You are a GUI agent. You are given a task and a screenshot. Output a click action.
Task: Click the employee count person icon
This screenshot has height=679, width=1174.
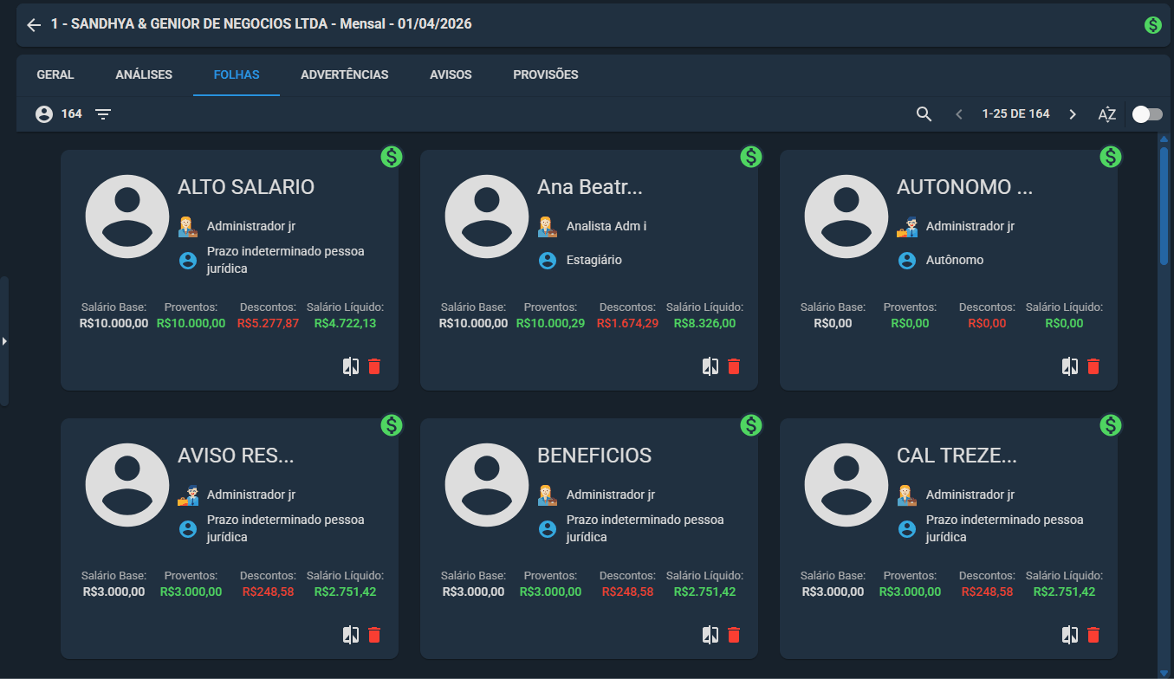pyautogui.click(x=44, y=114)
